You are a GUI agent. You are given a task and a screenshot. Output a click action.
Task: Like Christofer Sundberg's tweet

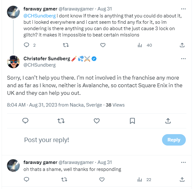pyautogui.click(x=97, y=121)
